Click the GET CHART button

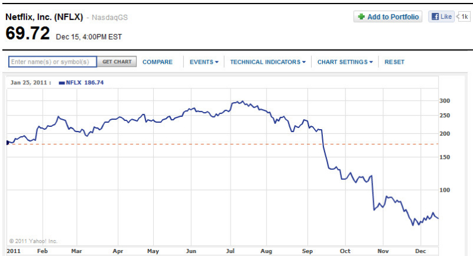tap(116, 62)
